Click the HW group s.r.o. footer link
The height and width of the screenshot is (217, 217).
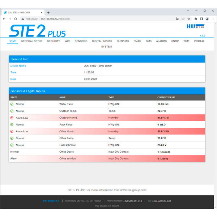coord(51,201)
